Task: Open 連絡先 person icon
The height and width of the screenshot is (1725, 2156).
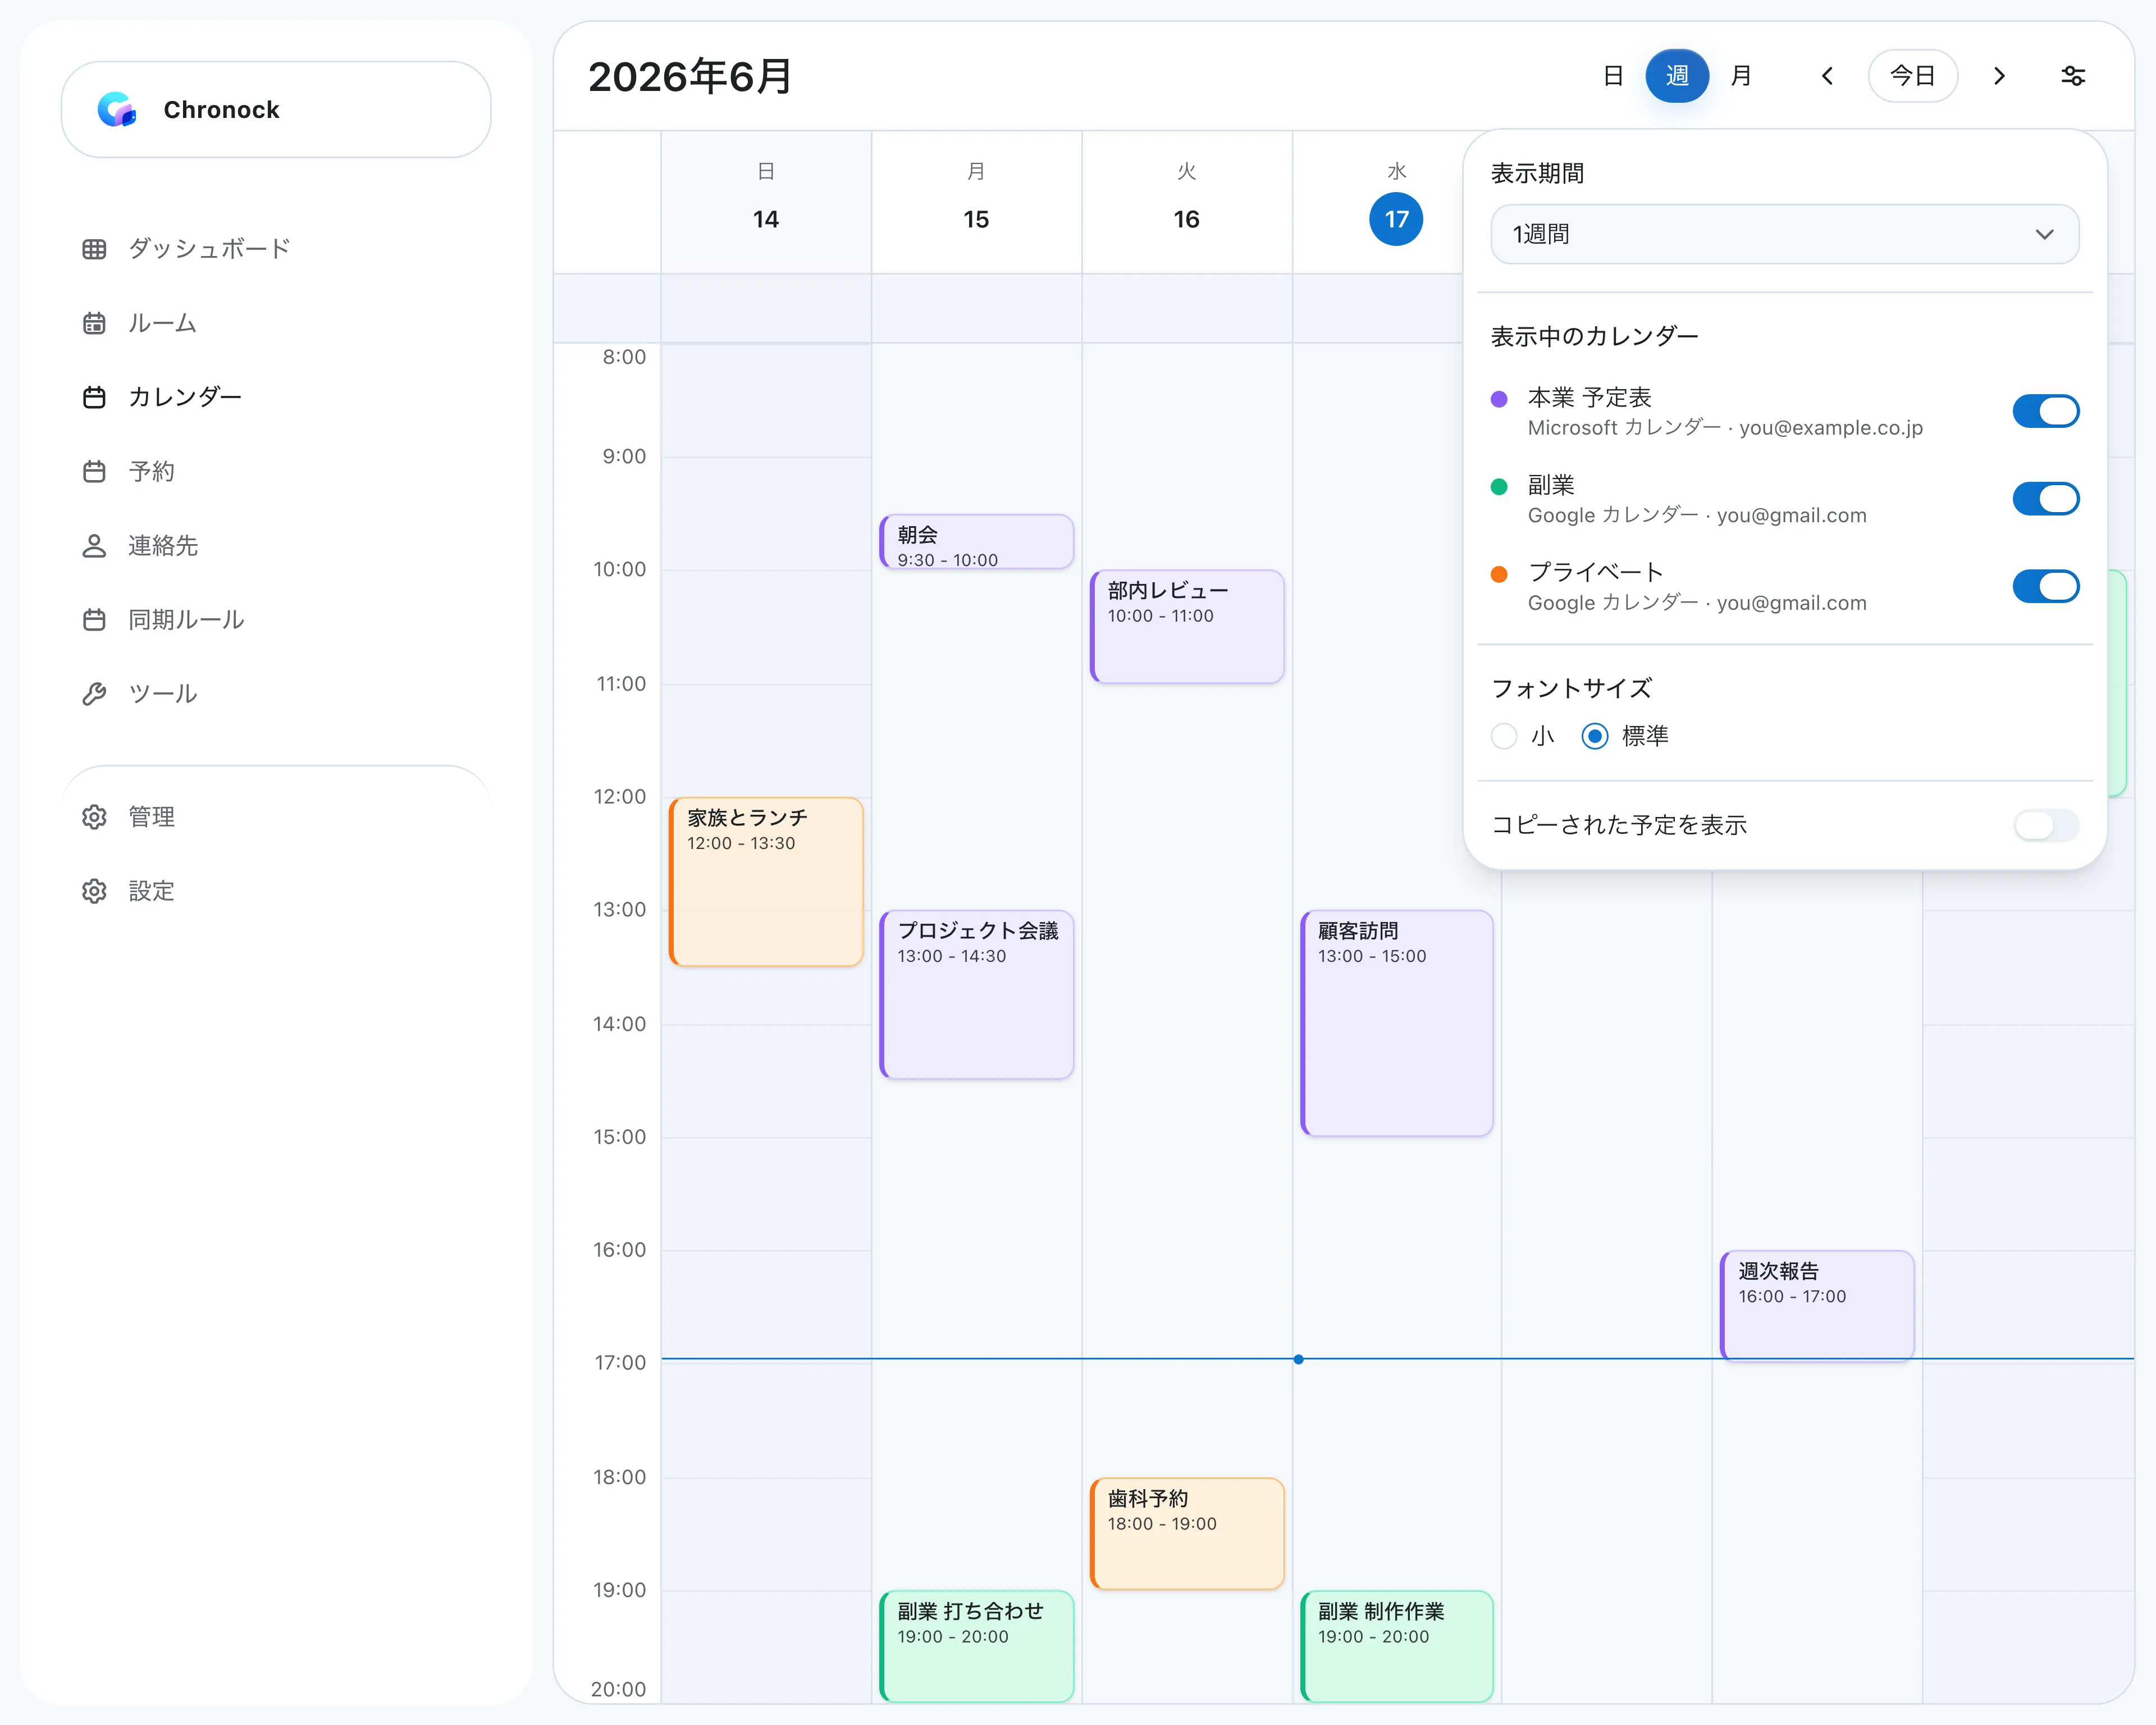Action: tap(94, 545)
